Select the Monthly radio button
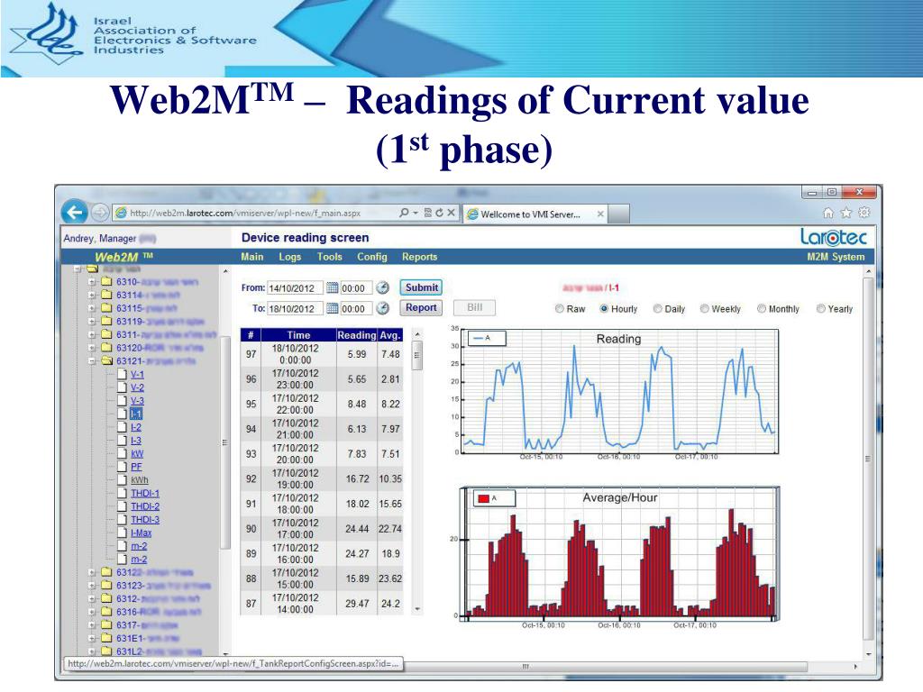923x692 pixels. [762, 308]
